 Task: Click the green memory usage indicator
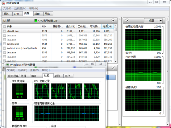coord(35,21)
